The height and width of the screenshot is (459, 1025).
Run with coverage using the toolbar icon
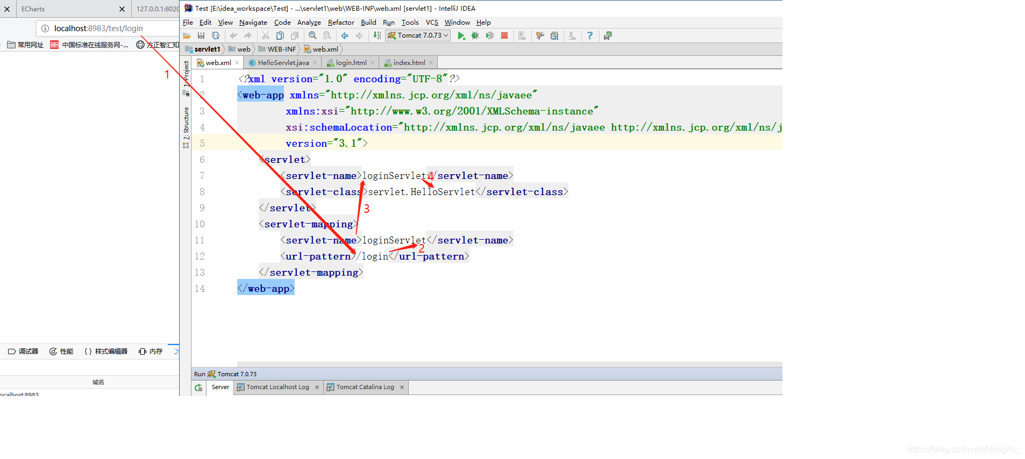tap(490, 35)
